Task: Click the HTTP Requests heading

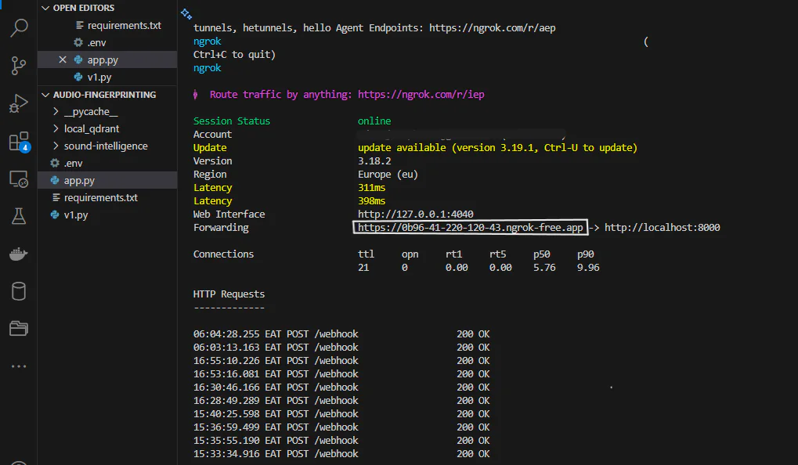Action: [229, 294]
